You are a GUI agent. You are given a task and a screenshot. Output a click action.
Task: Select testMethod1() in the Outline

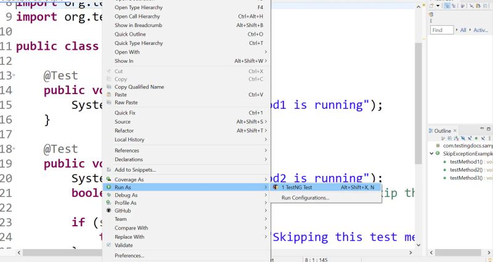click(x=466, y=162)
